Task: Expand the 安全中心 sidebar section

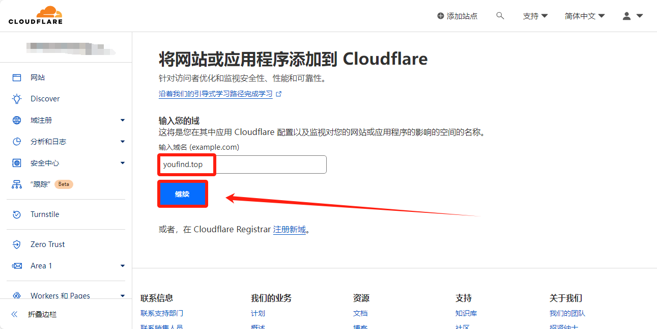Action: [x=123, y=163]
